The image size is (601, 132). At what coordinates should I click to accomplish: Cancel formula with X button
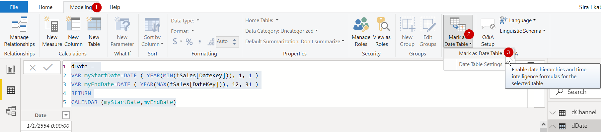pos(33,68)
